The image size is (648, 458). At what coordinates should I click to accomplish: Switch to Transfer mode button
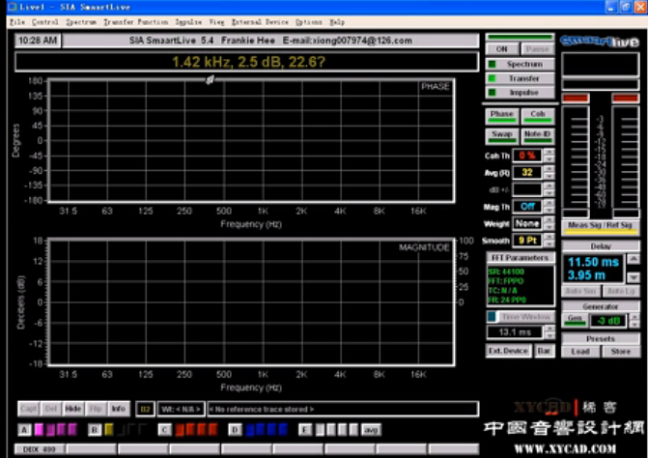coord(520,78)
